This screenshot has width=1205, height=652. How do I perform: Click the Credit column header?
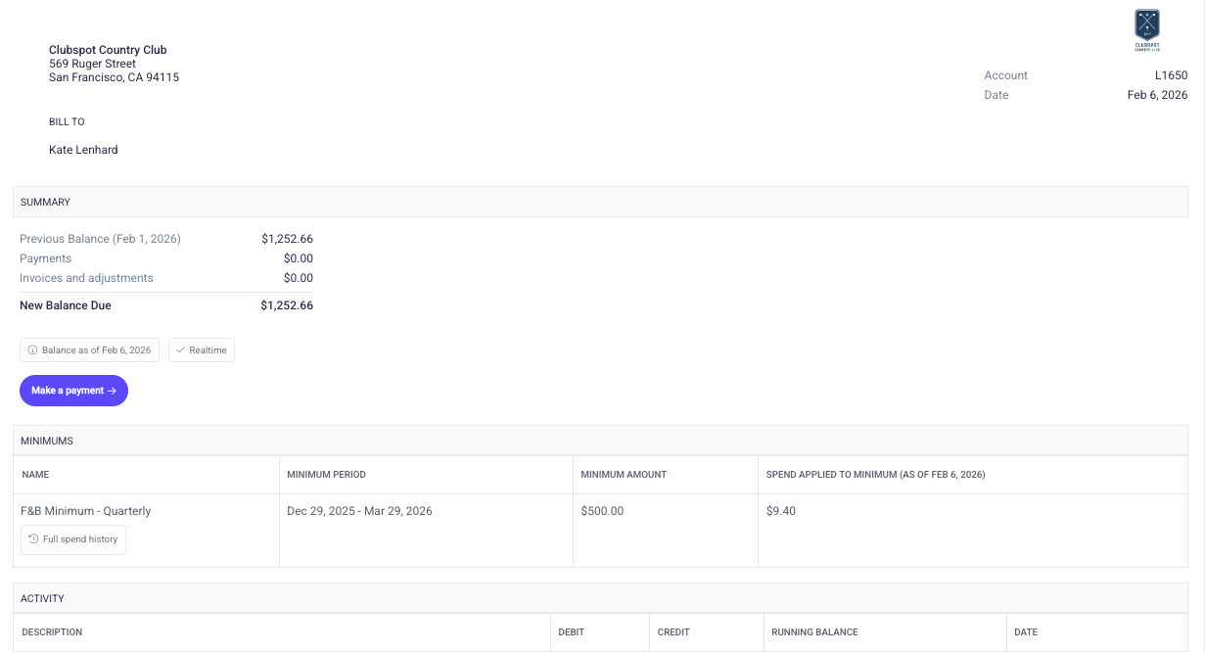(673, 632)
